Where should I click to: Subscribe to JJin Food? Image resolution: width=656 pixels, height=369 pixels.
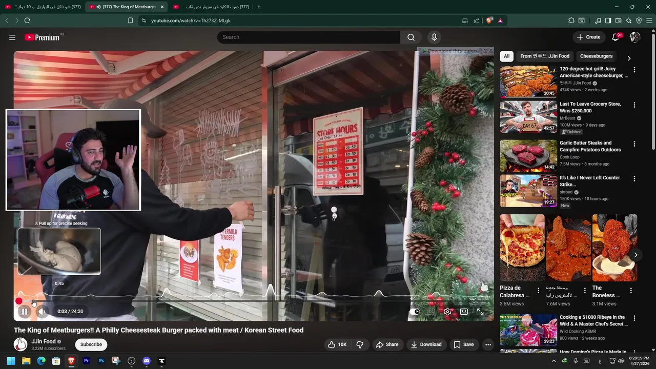click(91, 344)
